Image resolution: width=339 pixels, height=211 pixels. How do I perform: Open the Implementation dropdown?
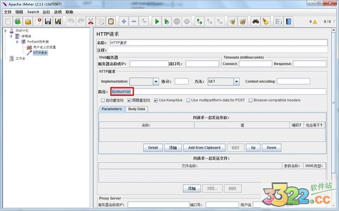[x=156, y=82]
